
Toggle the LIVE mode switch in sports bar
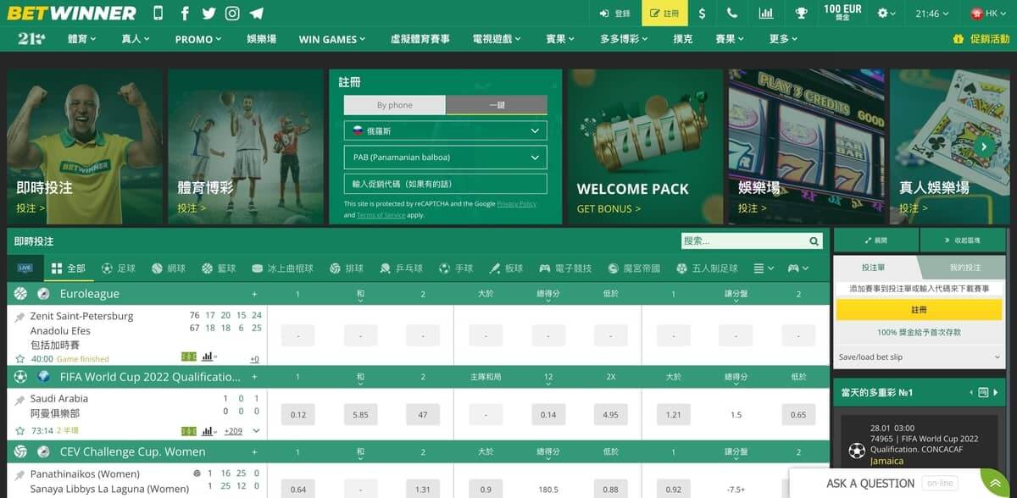point(25,268)
